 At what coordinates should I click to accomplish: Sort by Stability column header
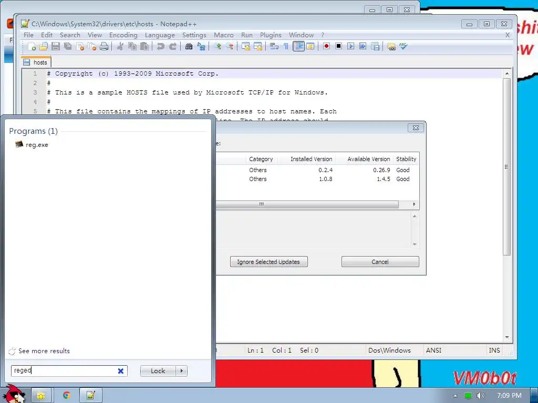406,159
